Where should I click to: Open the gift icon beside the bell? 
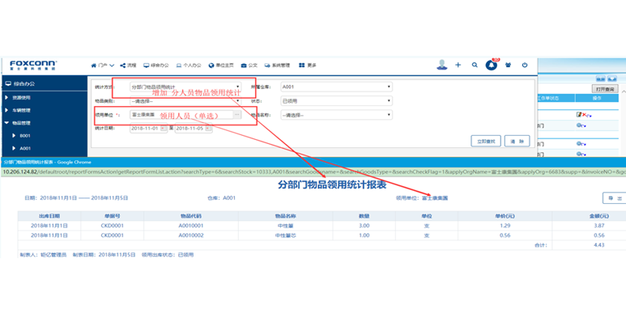click(x=508, y=65)
